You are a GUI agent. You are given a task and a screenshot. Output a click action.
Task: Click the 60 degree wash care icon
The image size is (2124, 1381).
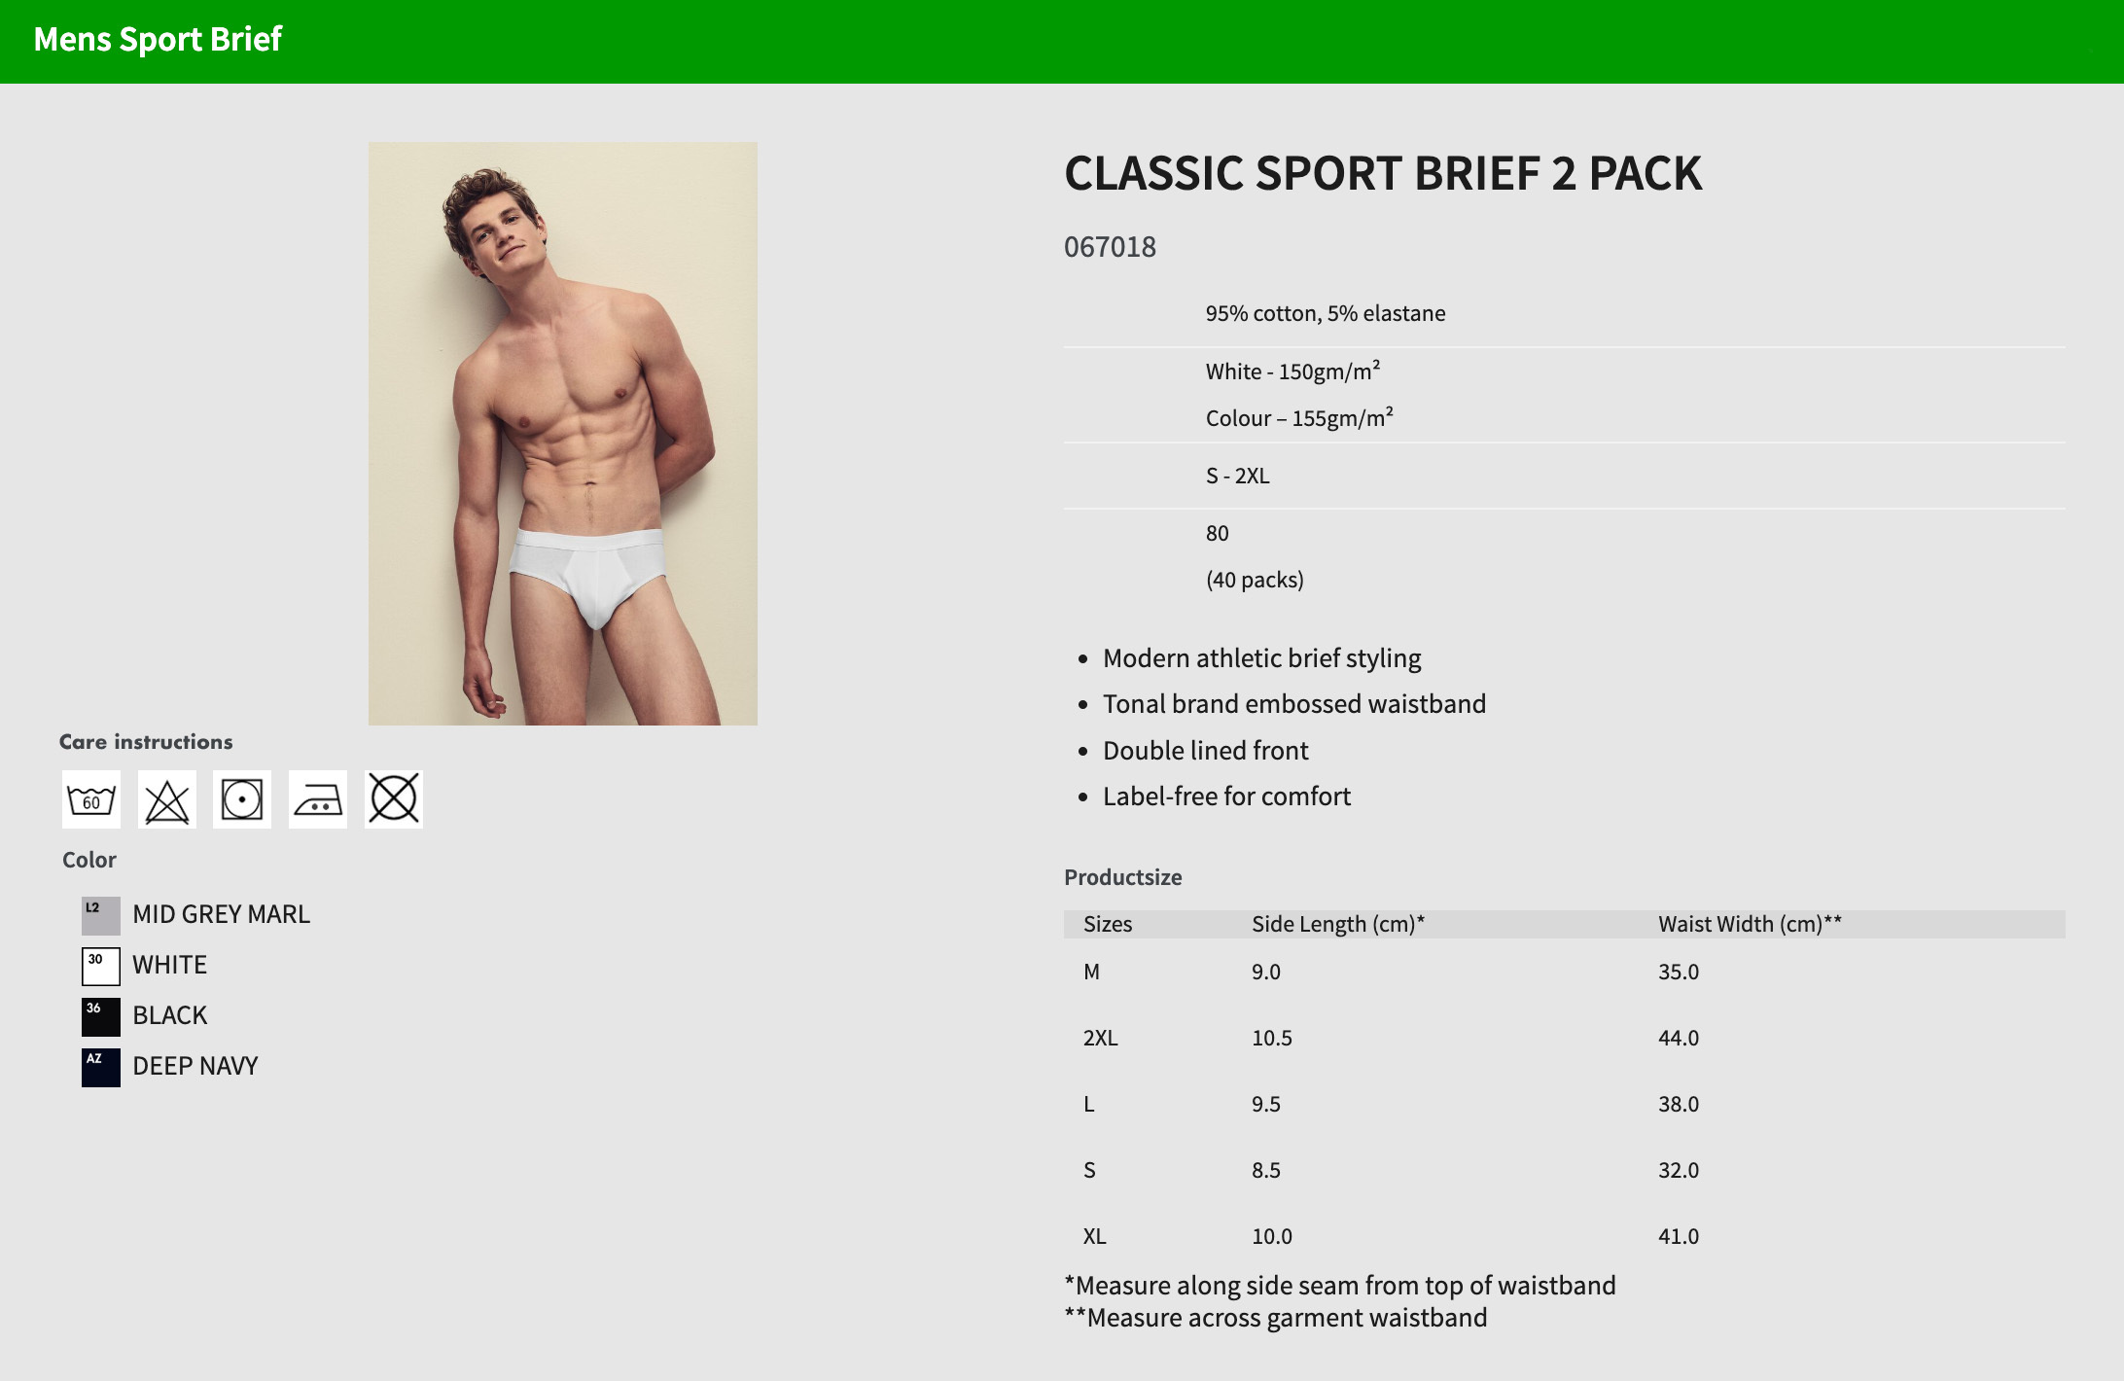tap(91, 799)
